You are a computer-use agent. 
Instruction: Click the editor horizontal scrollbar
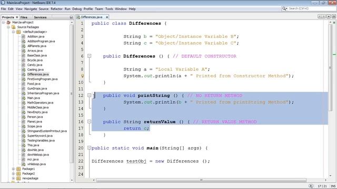coord(201,180)
